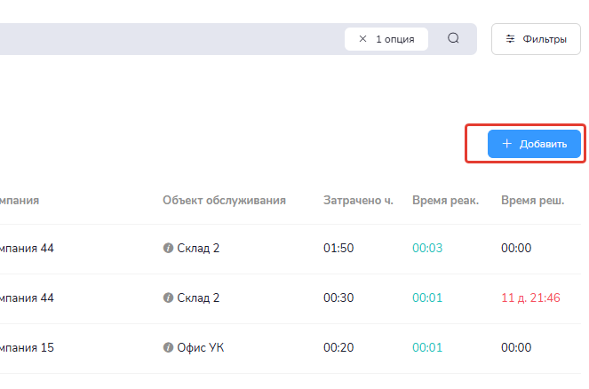The height and width of the screenshot is (389, 589).
Task: Click the search magnifier icon
Action: pyautogui.click(x=453, y=39)
